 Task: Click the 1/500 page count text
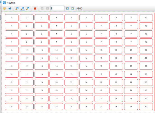coord(79,9)
